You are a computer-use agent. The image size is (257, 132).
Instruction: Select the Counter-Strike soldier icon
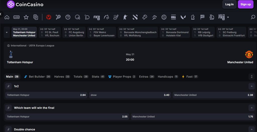(x=125, y=17)
